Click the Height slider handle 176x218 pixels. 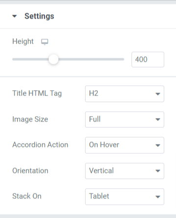[x=53, y=59]
